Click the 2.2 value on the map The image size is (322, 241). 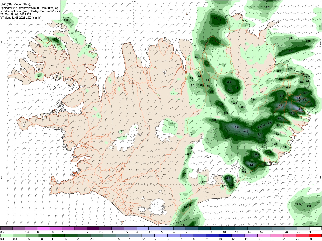tap(260, 134)
